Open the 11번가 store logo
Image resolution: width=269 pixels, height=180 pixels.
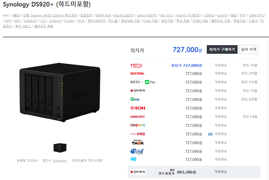(136, 65)
